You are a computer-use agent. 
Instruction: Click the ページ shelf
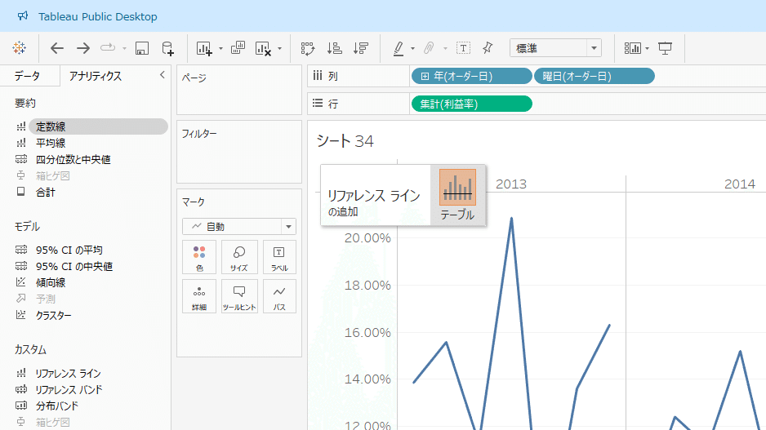click(x=239, y=91)
